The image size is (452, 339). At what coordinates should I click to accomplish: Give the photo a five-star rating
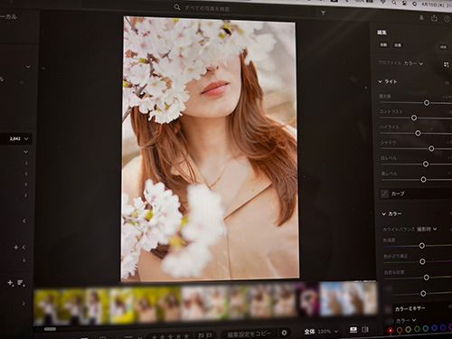(x=186, y=336)
